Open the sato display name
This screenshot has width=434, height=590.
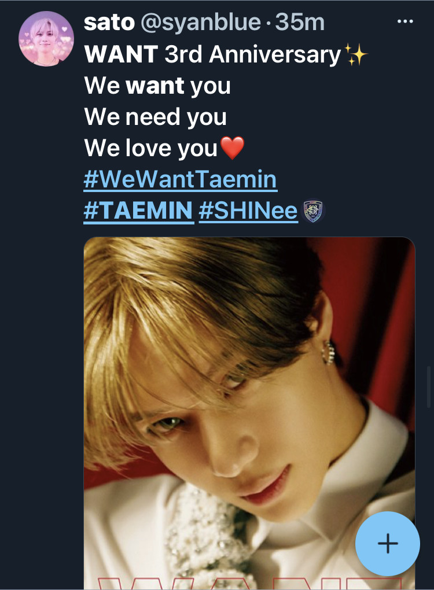tap(109, 23)
